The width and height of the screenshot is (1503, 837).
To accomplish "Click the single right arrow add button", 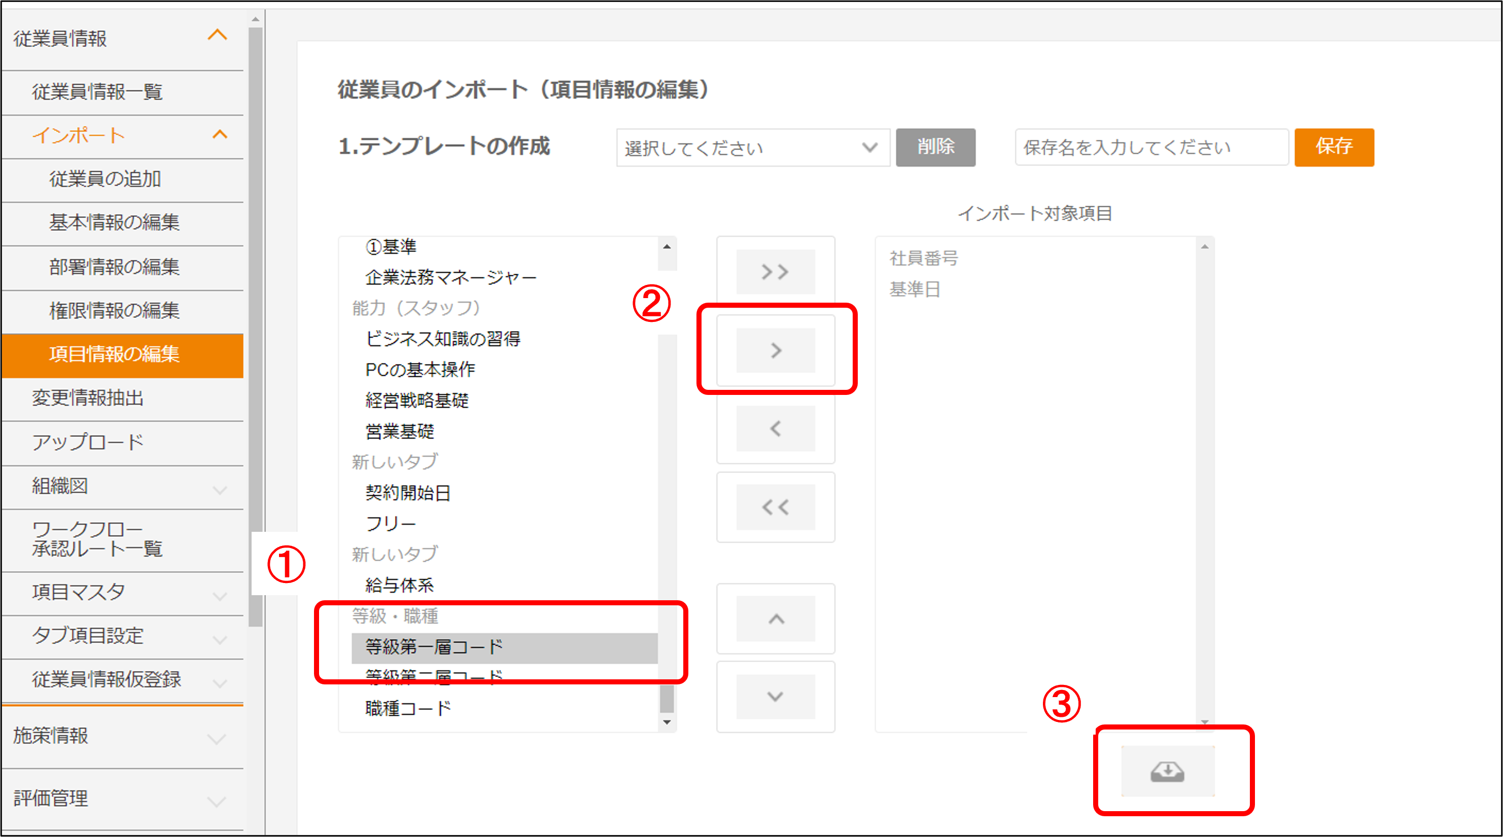I will point(775,350).
